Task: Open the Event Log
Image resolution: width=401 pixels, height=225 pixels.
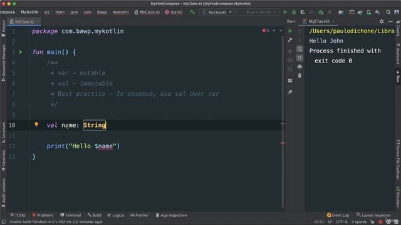Action: coord(338,215)
